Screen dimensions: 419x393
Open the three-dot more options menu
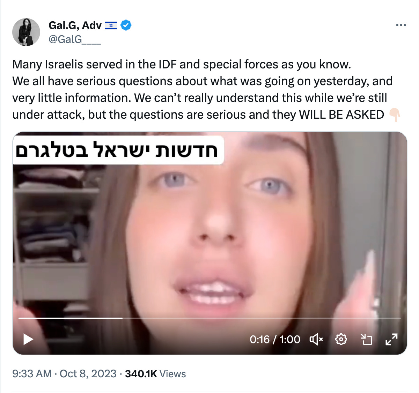pyautogui.click(x=401, y=25)
